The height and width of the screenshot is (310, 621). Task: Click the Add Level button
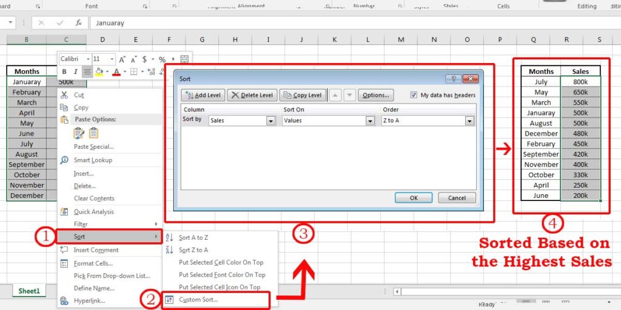click(203, 95)
